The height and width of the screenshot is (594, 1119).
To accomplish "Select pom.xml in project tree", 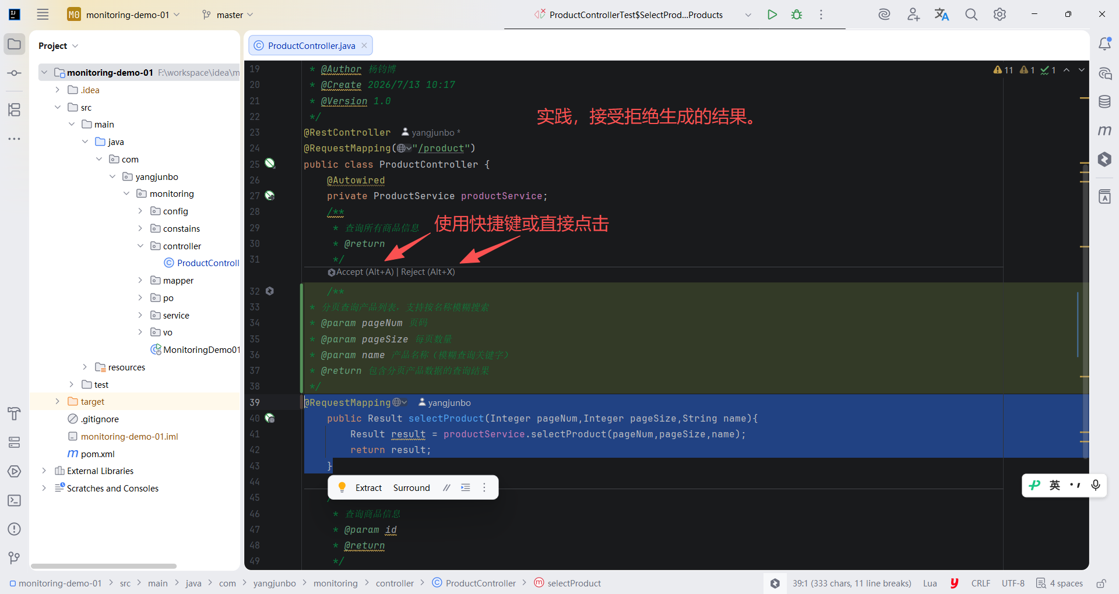I will 91,454.
